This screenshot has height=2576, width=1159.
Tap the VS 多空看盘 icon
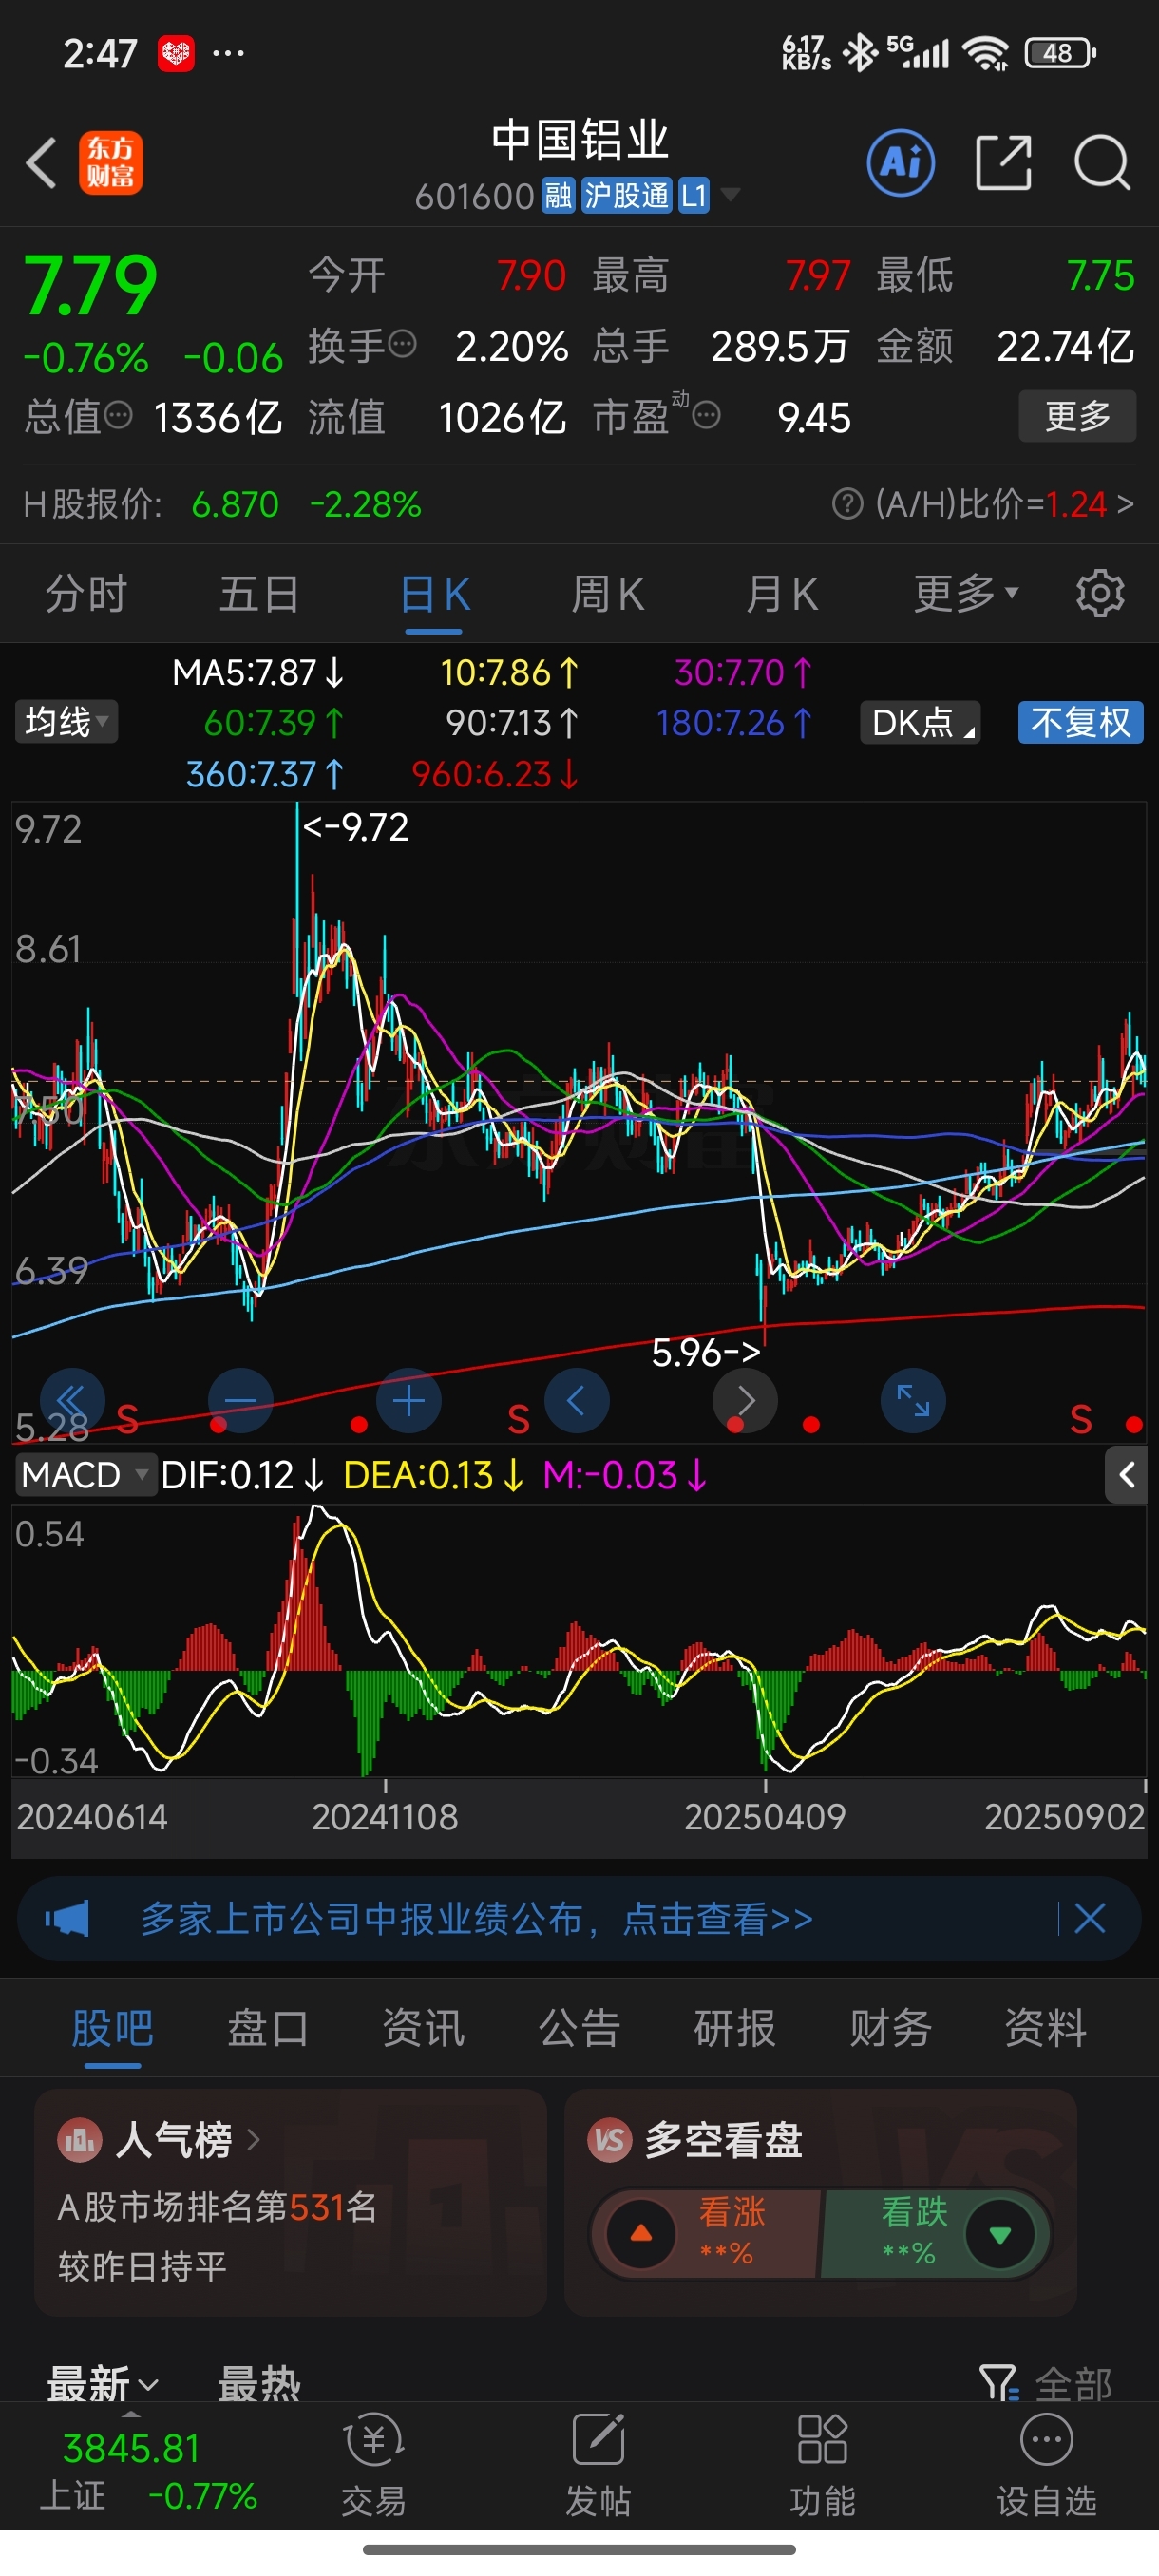[609, 2141]
